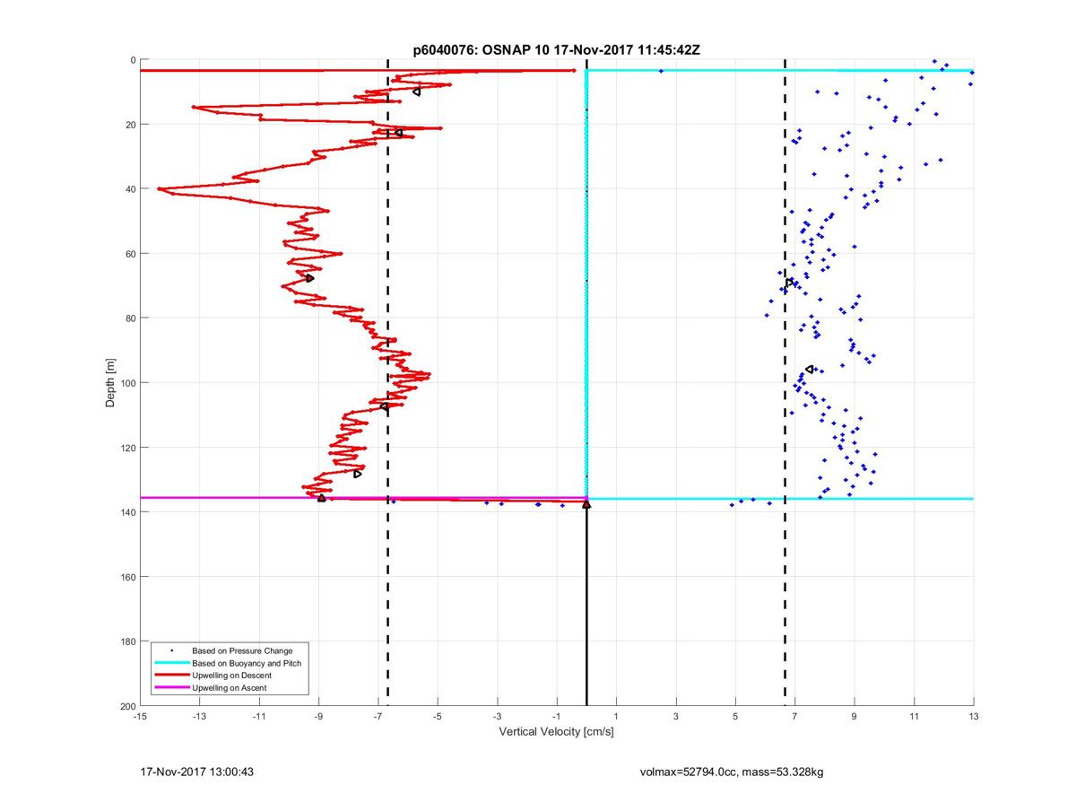Click the black triangle marker near 22 m depth on the red curve
Image resolution: width=1076 pixels, height=794 pixels.
pos(398,133)
